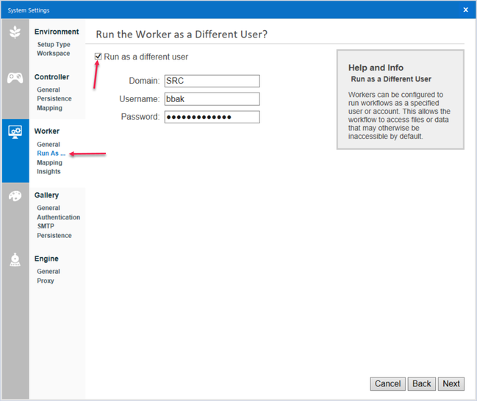Click the Worker monitor gears icon
The width and height of the screenshot is (477, 401).
point(15,131)
